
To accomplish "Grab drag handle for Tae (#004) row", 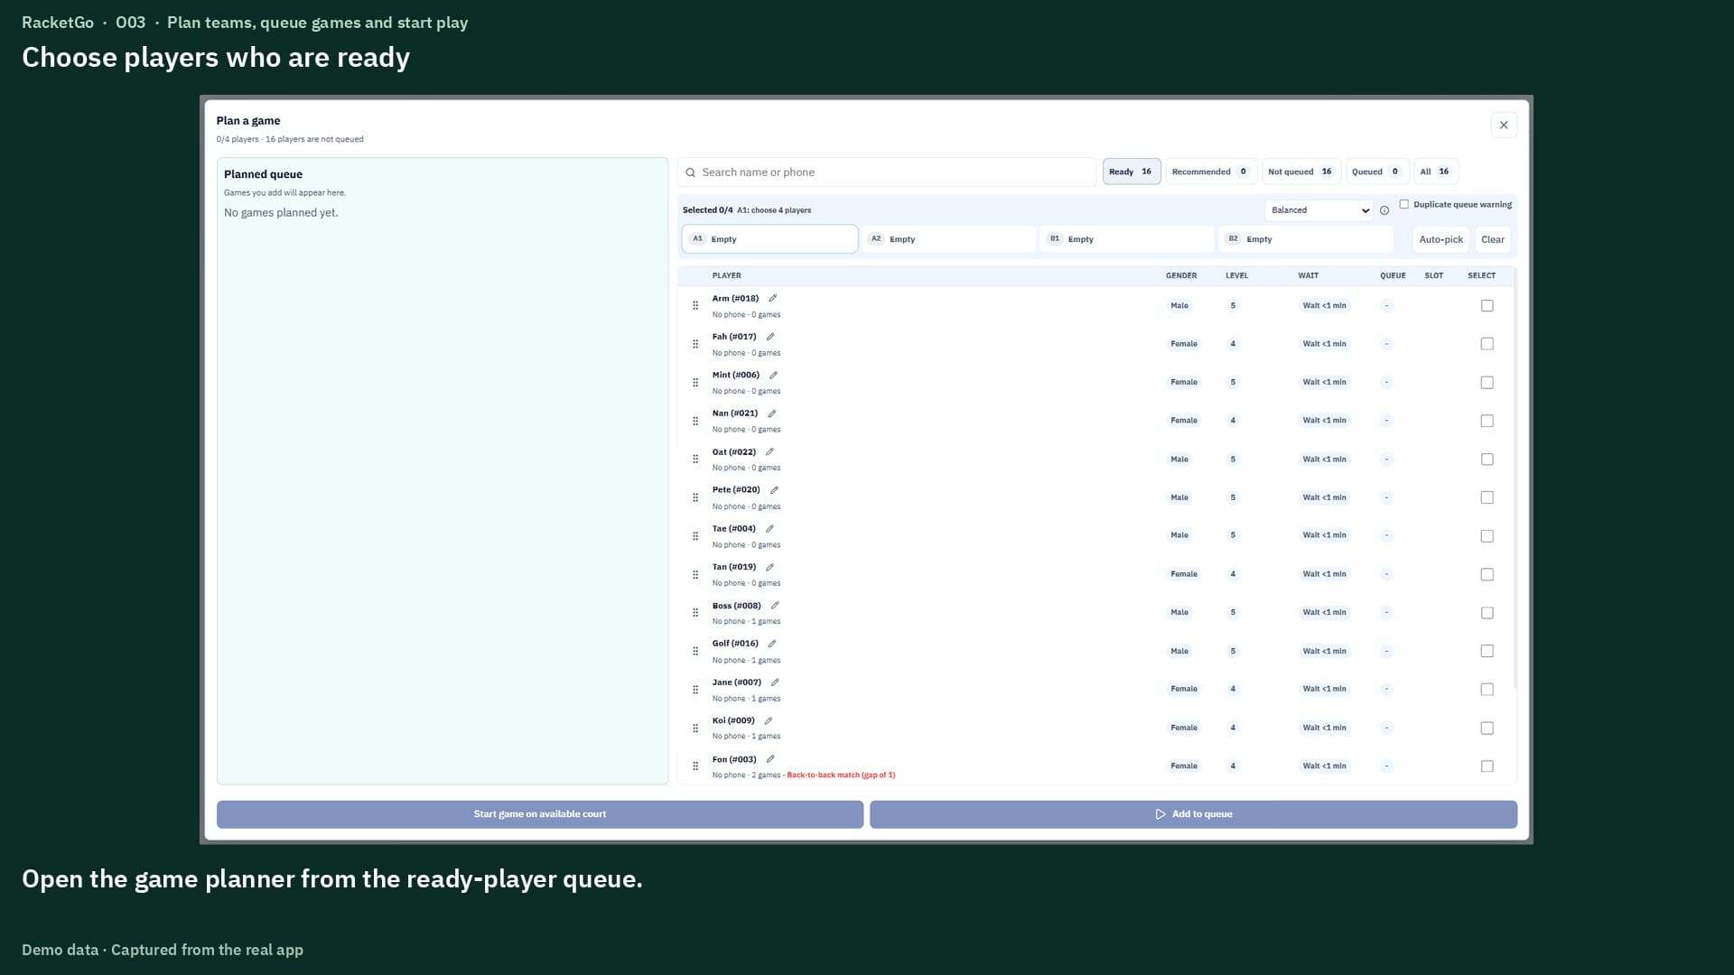I will tap(695, 536).
